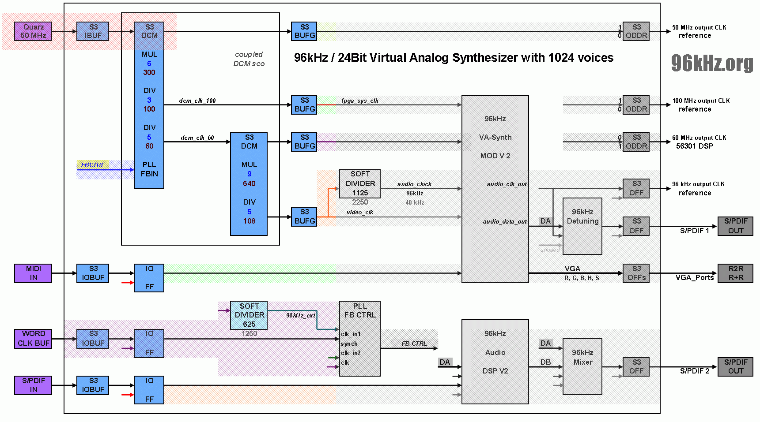Click the S3 OFFs VGA output block
The width and height of the screenshot is (760, 422).
pos(636,273)
